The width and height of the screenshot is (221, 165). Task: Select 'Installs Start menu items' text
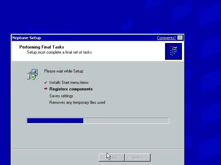coord(69,82)
